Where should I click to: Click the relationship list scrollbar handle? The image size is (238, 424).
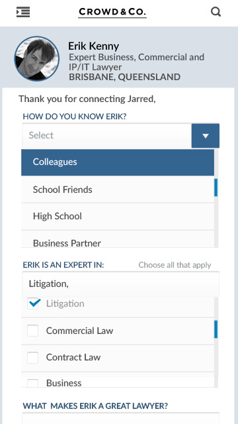point(216,187)
